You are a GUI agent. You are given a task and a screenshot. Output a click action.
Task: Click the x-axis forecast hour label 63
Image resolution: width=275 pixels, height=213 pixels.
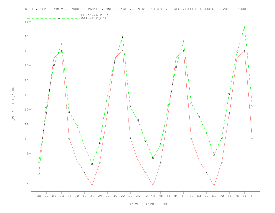pyautogui.click(x=199, y=196)
